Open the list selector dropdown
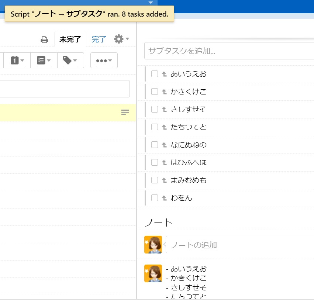This screenshot has width=314, height=300. pyautogui.click(x=44, y=61)
